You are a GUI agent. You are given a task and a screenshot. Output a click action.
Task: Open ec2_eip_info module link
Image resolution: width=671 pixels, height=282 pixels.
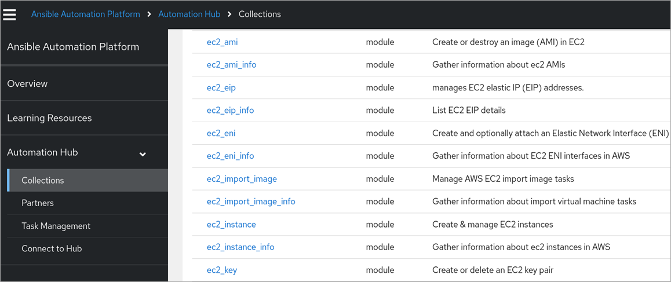point(230,110)
